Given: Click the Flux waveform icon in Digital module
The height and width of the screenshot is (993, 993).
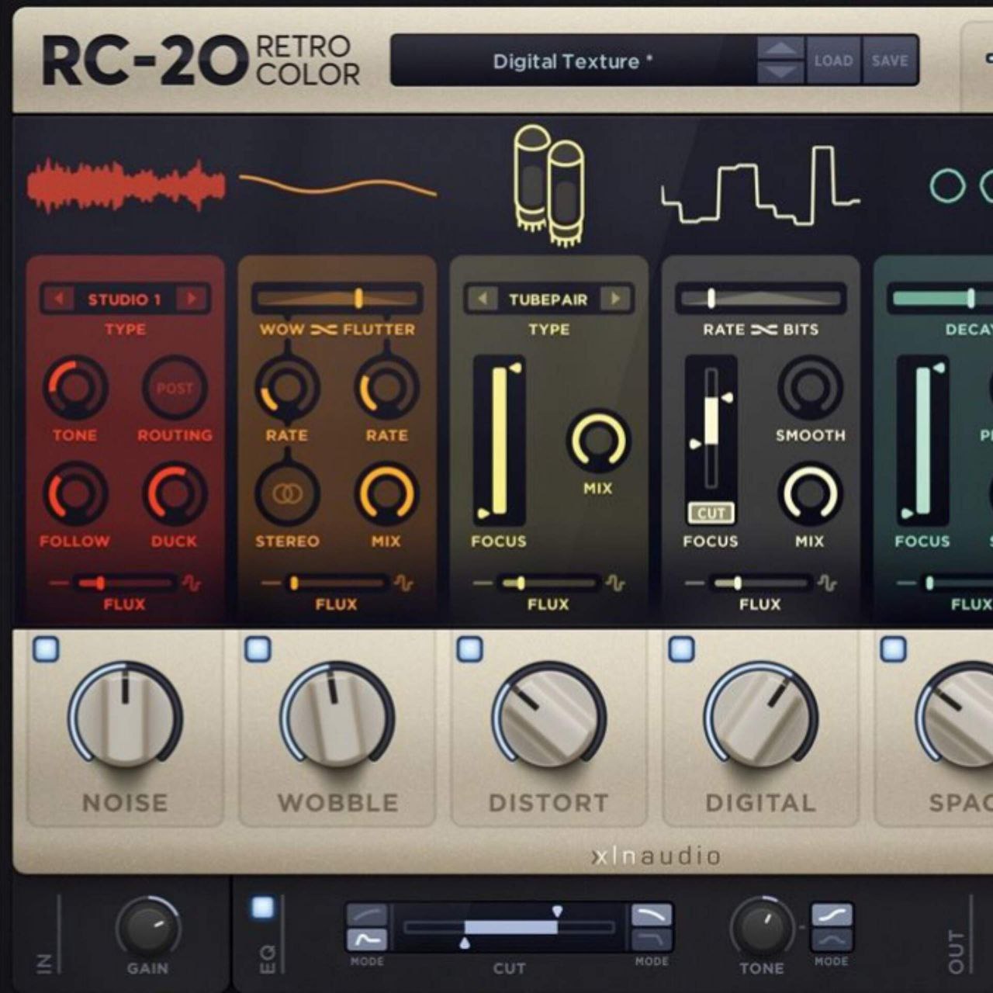Looking at the screenshot, I should 826,583.
